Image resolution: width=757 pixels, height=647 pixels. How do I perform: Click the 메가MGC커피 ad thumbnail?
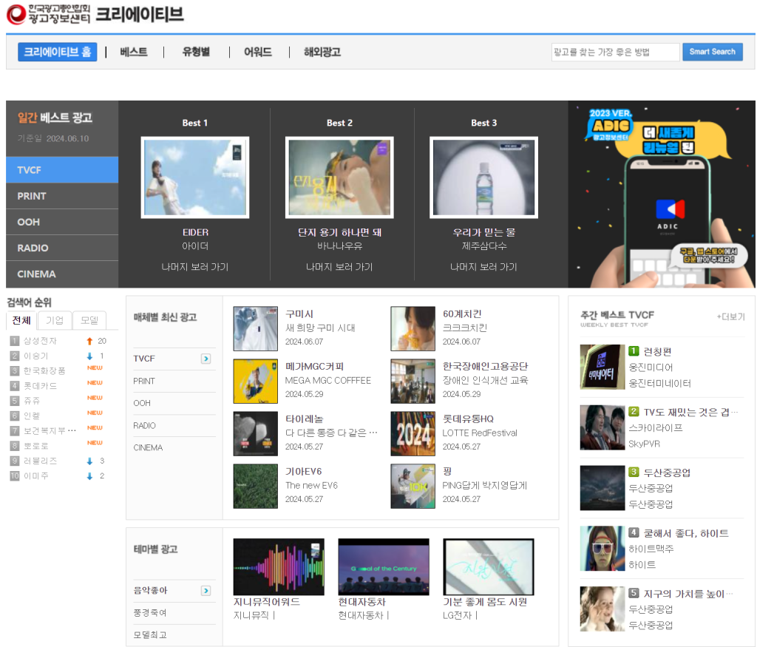255,381
